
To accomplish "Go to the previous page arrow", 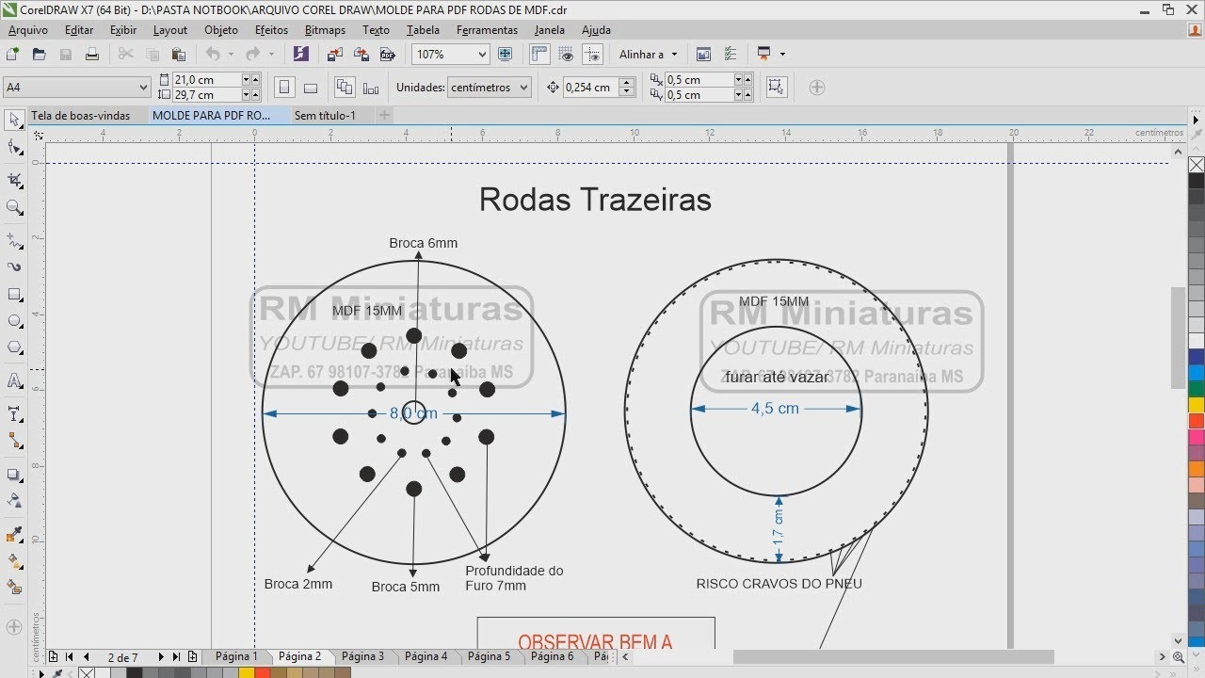I will [x=86, y=657].
